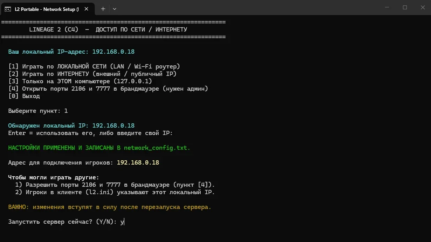The image size is (431, 242).
Task: Click the green 'НАСТРОЙКИ ПРИМЕНЕНЫ И ЗАПИСАНЫ' message
Action: coord(99,148)
